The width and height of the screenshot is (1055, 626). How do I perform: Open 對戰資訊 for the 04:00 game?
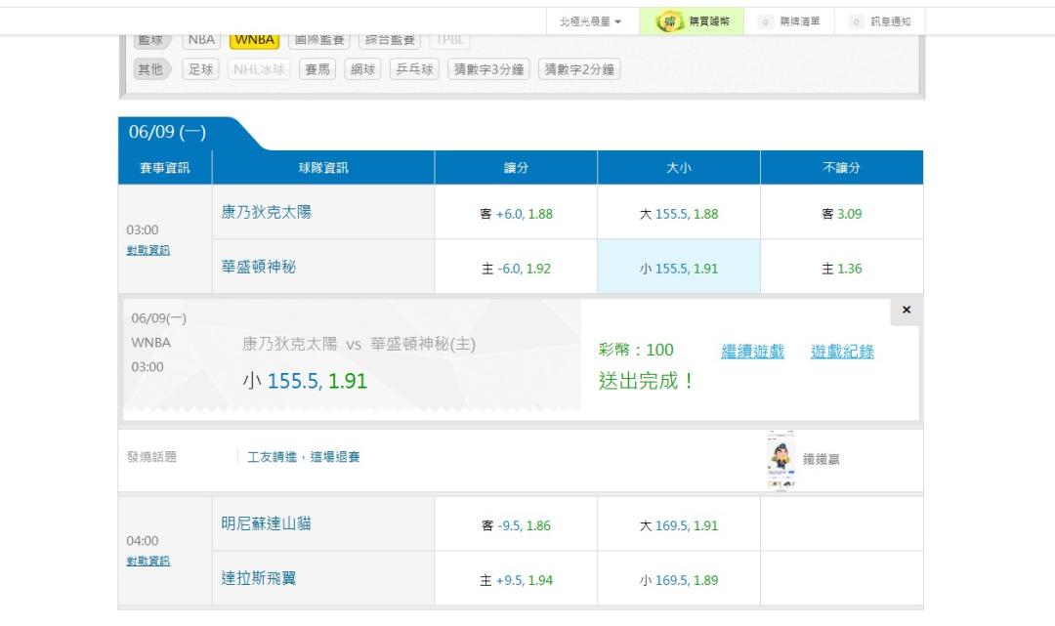[148, 561]
